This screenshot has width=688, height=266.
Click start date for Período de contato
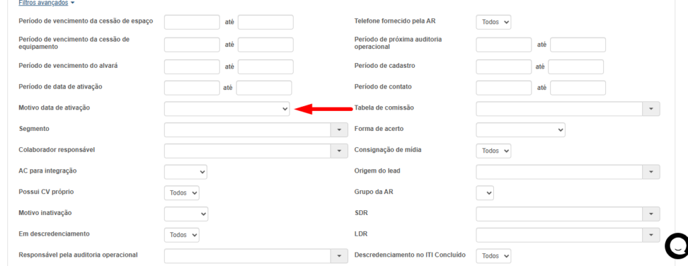click(x=504, y=88)
